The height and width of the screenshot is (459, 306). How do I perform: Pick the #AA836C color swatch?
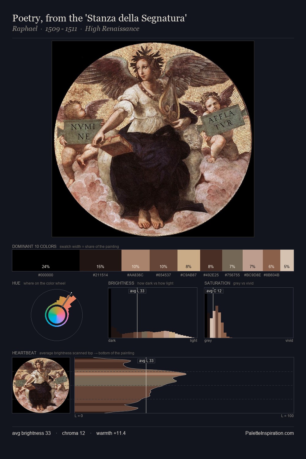(136, 260)
